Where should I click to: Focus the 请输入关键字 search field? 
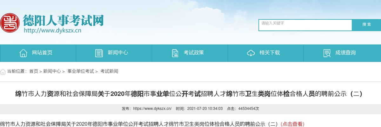click(305, 25)
